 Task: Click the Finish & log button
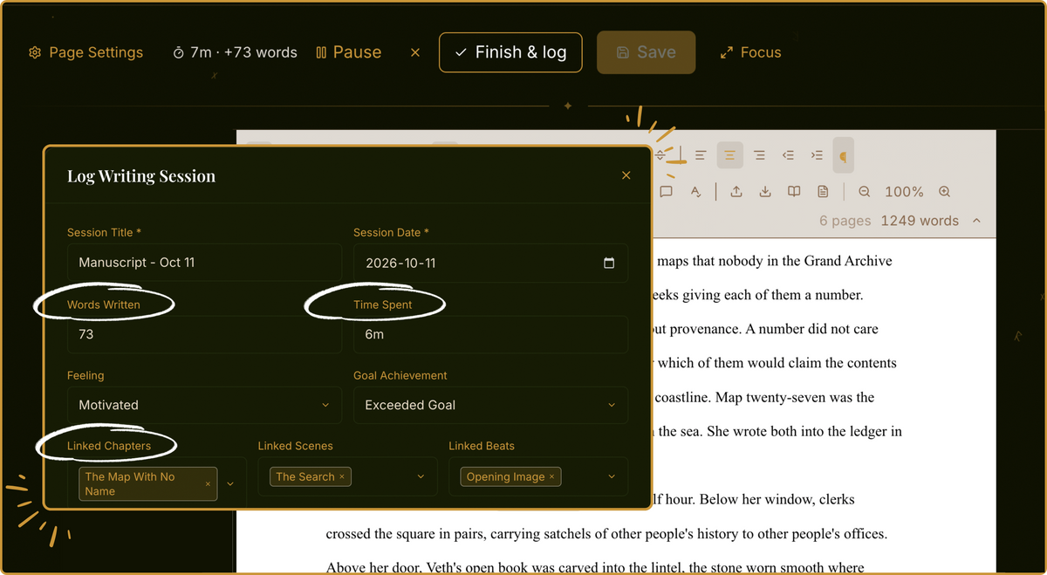click(510, 52)
